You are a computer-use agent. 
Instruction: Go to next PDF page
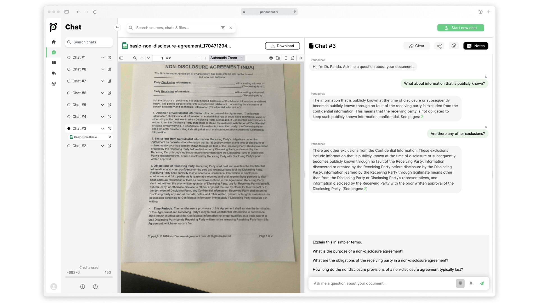click(149, 58)
